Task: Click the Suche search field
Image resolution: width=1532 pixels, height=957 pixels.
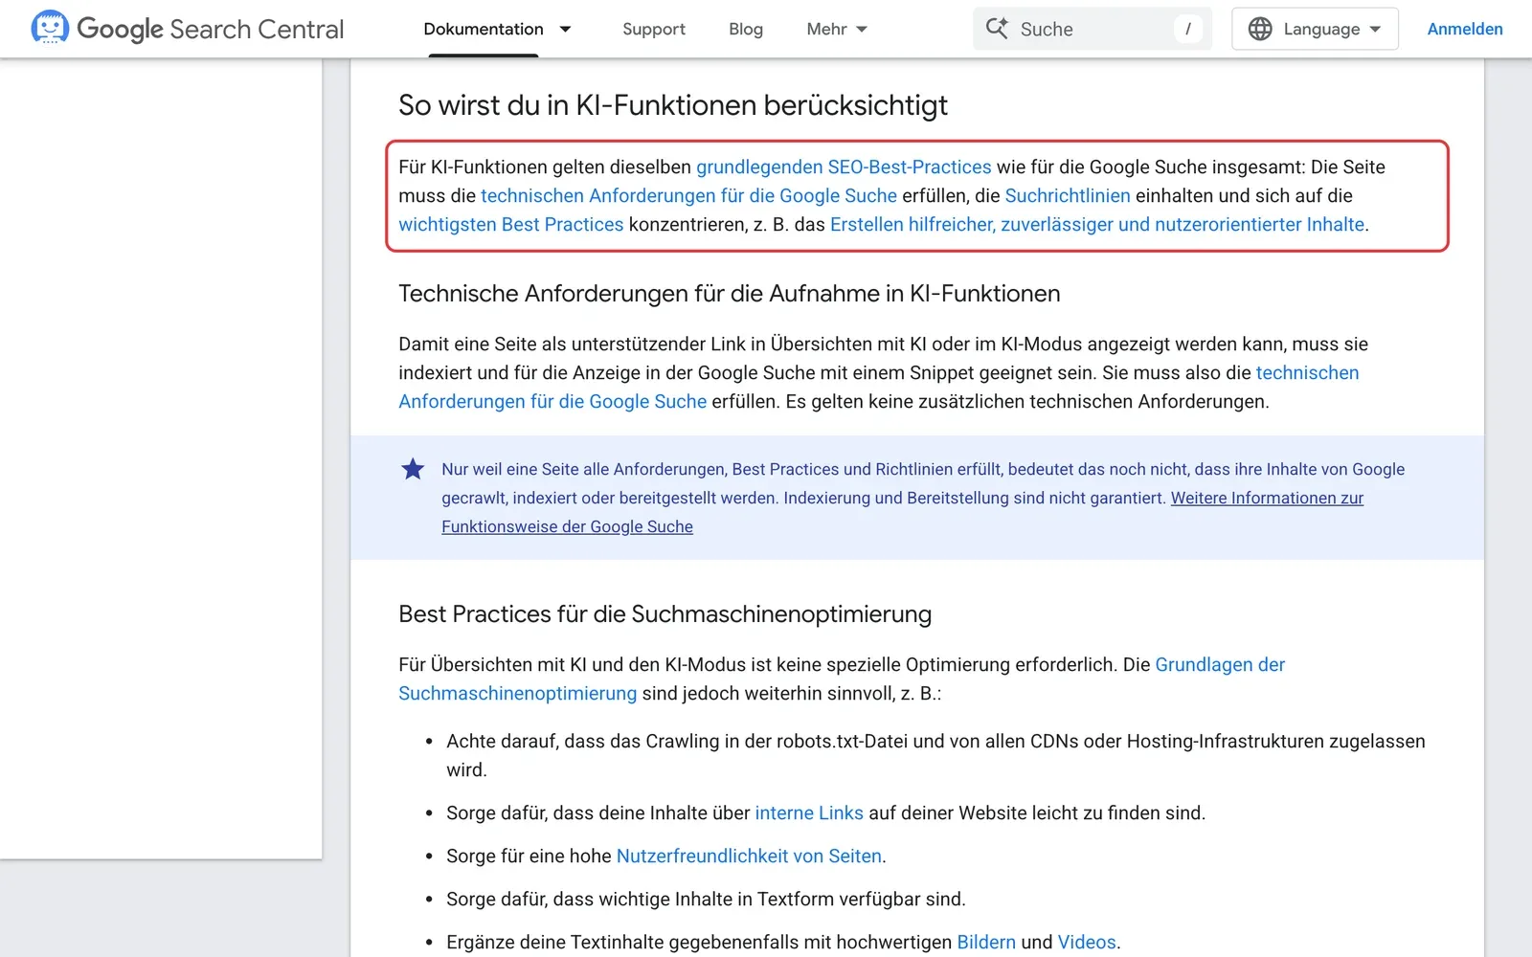Action: [1093, 29]
